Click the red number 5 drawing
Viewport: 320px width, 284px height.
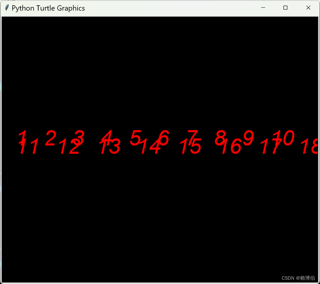click(x=136, y=137)
